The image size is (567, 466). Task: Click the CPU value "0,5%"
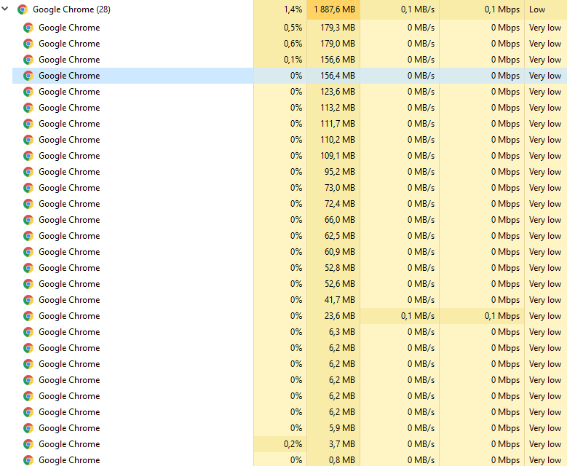[293, 28]
